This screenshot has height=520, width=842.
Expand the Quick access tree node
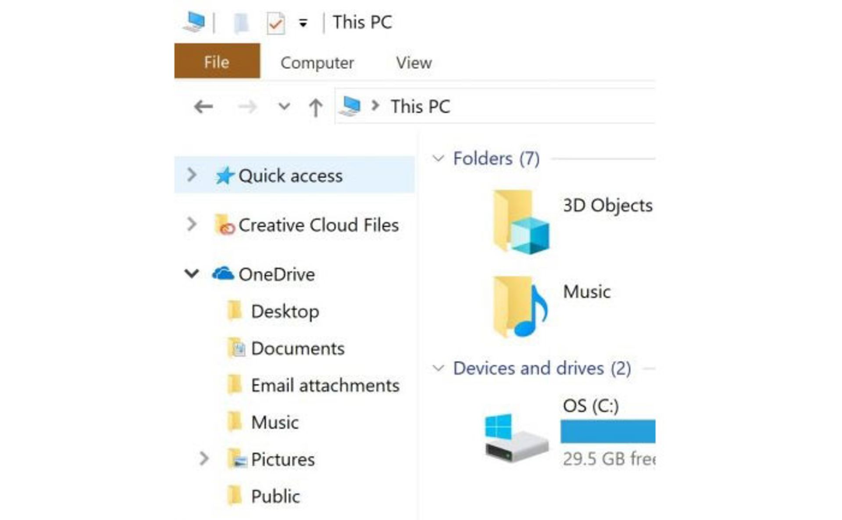192,175
